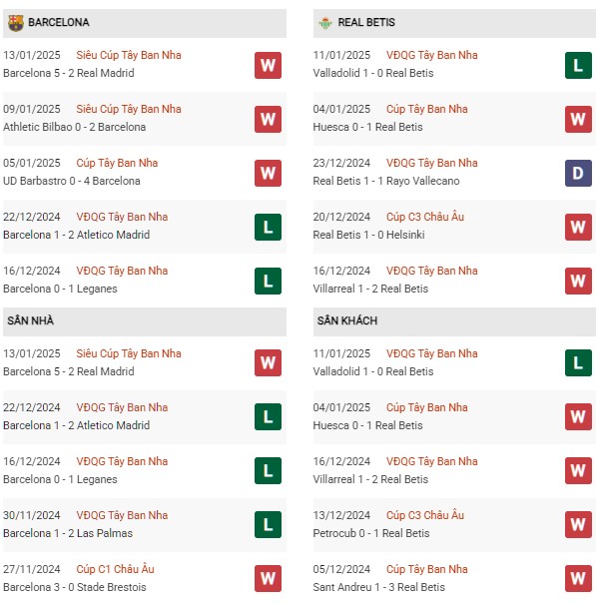
Task: Click the L badge for Valladolid 1-0 Real Betis in top list
Action: coord(578,65)
